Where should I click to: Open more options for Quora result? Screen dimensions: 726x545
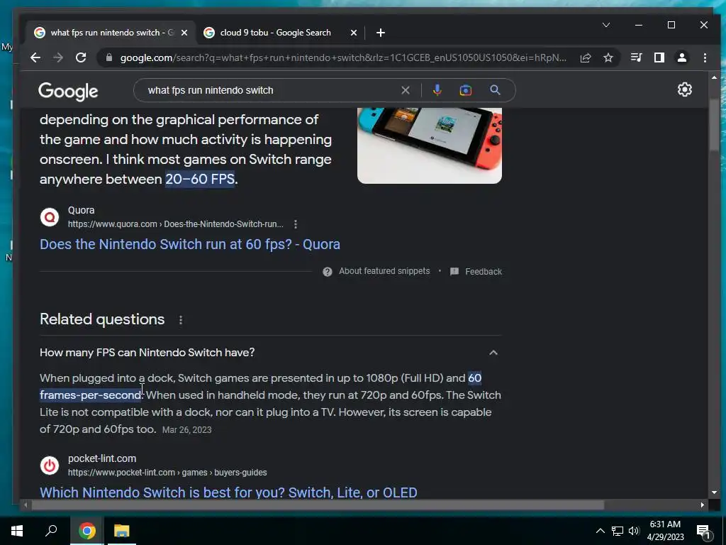[x=296, y=224]
